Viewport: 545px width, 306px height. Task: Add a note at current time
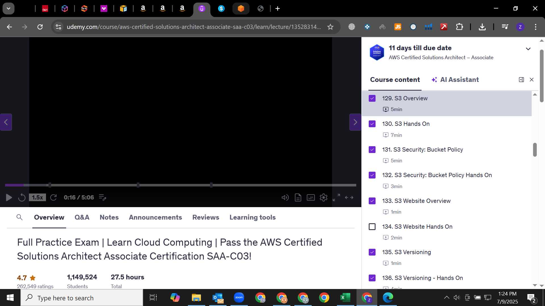(102, 197)
